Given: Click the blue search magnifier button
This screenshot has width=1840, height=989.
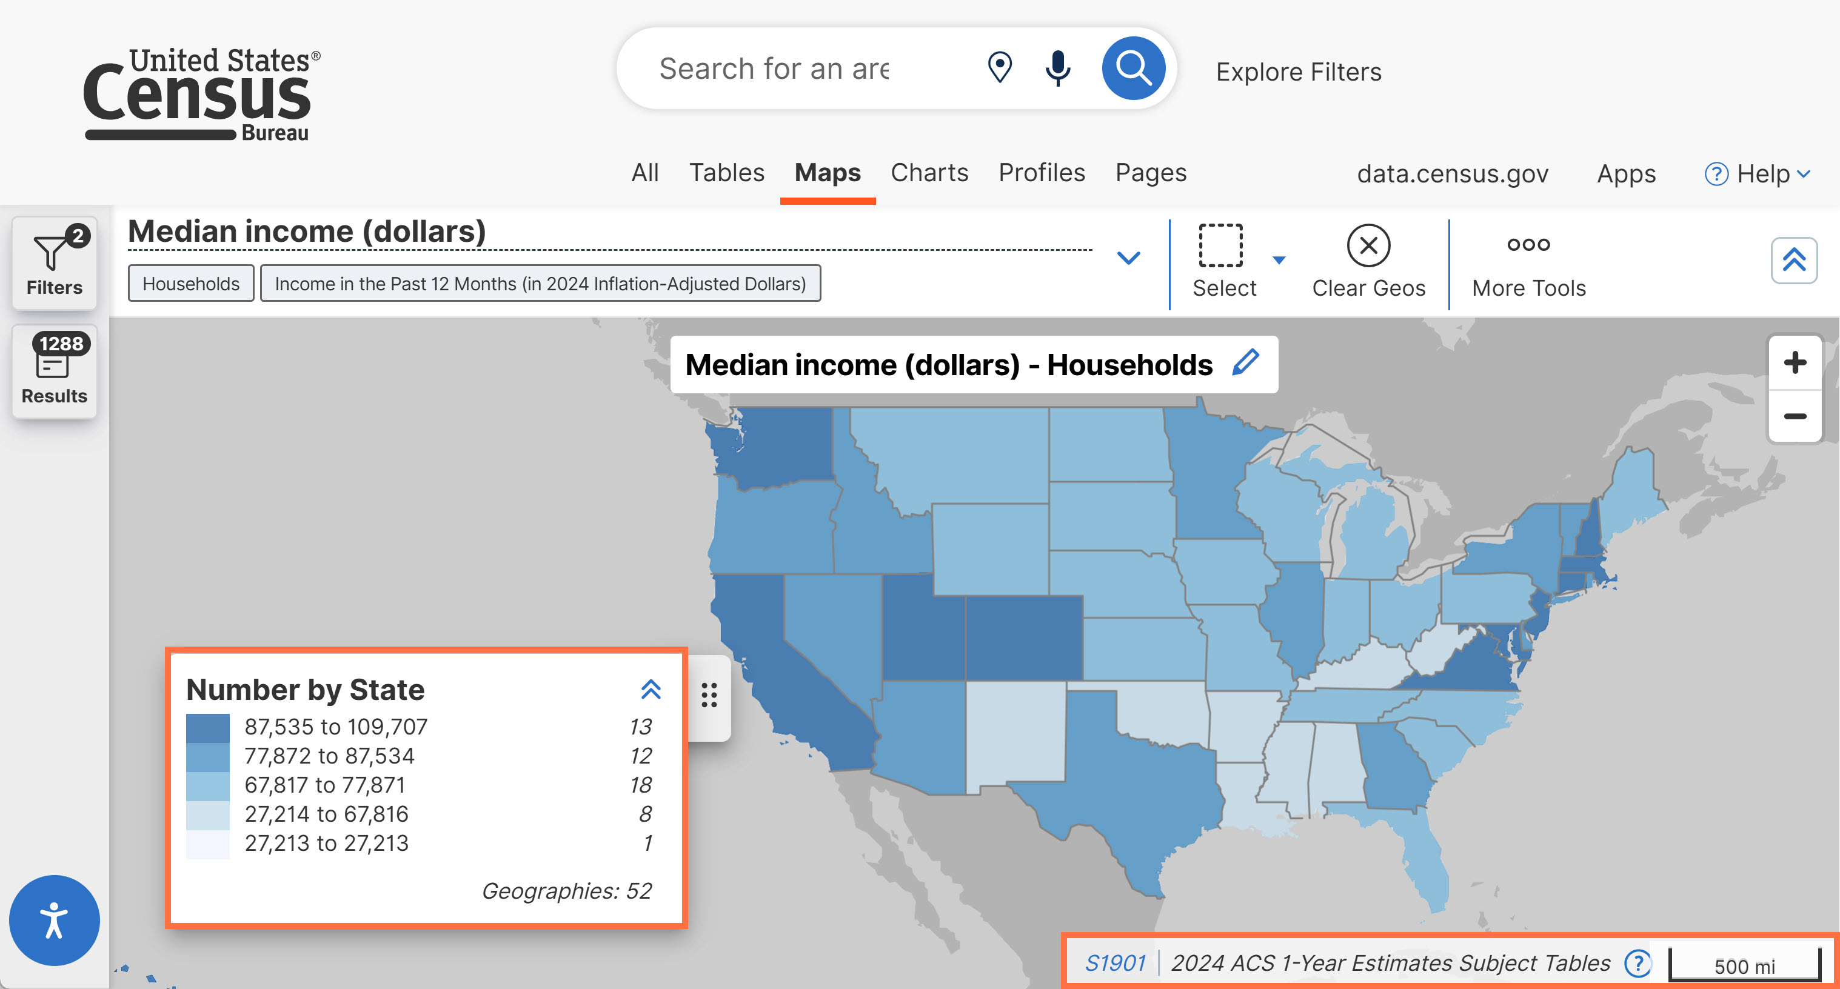Looking at the screenshot, I should click(x=1133, y=68).
